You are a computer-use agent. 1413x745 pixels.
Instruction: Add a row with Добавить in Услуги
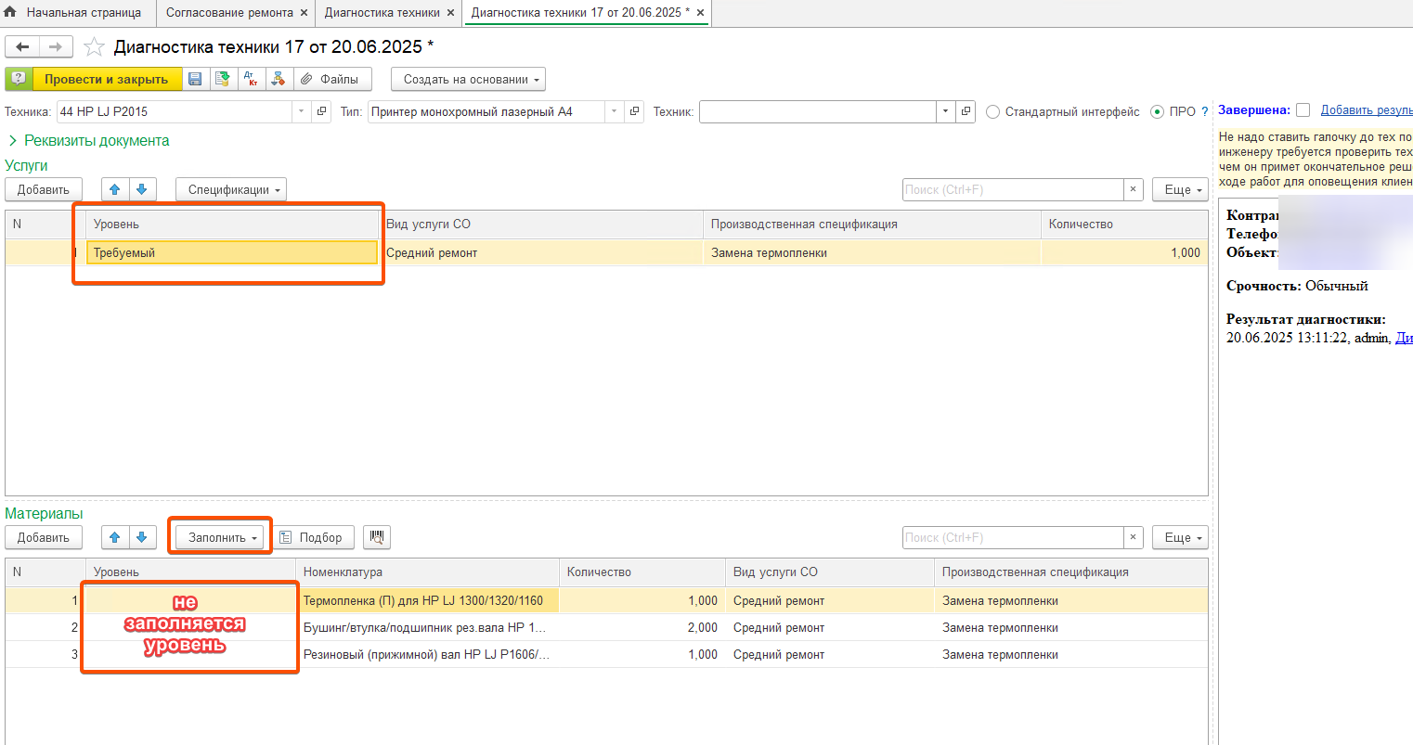coord(44,190)
